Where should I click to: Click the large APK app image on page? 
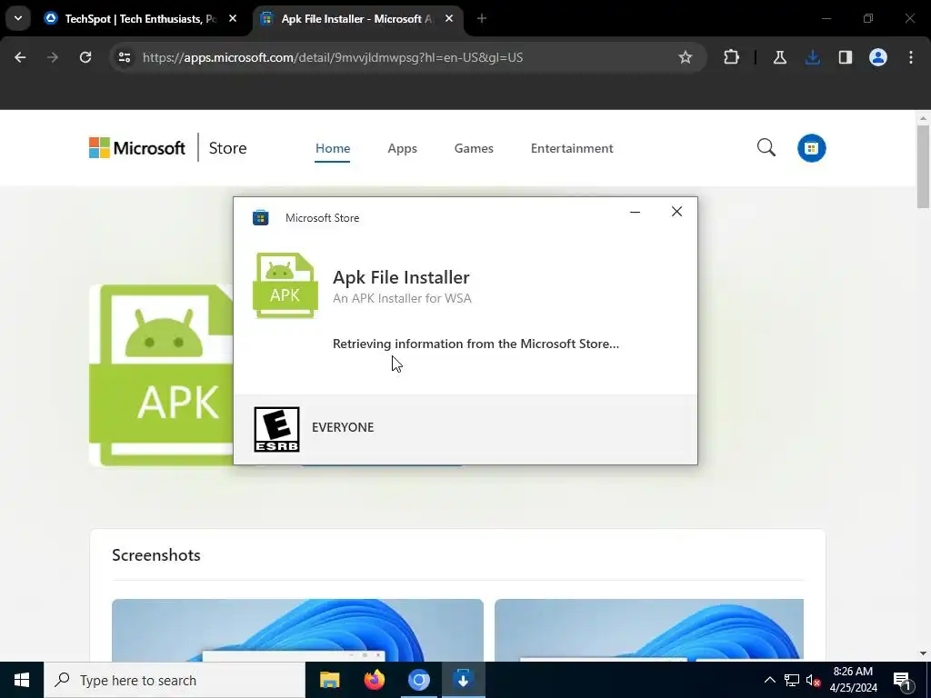(x=161, y=375)
